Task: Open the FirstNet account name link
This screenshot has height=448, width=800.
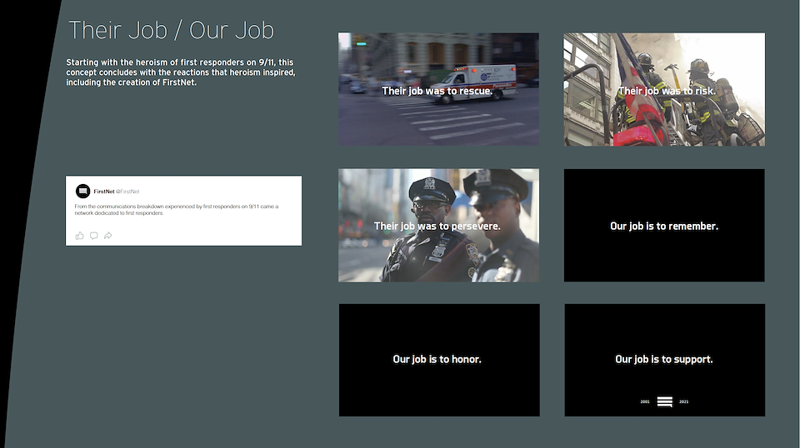Action: coord(104,192)
